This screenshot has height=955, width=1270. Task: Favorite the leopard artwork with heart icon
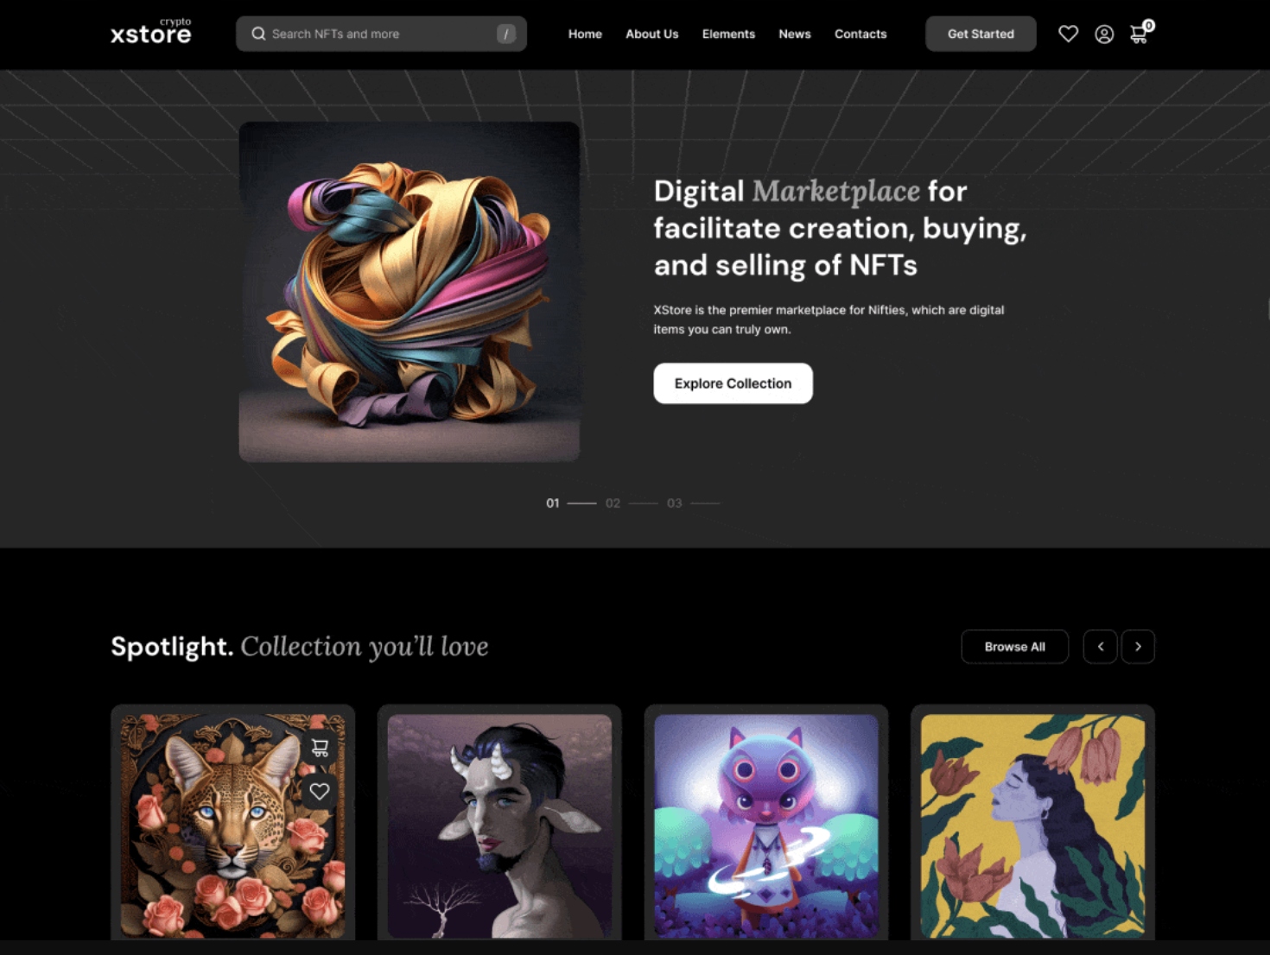click(x=320, y=791)
